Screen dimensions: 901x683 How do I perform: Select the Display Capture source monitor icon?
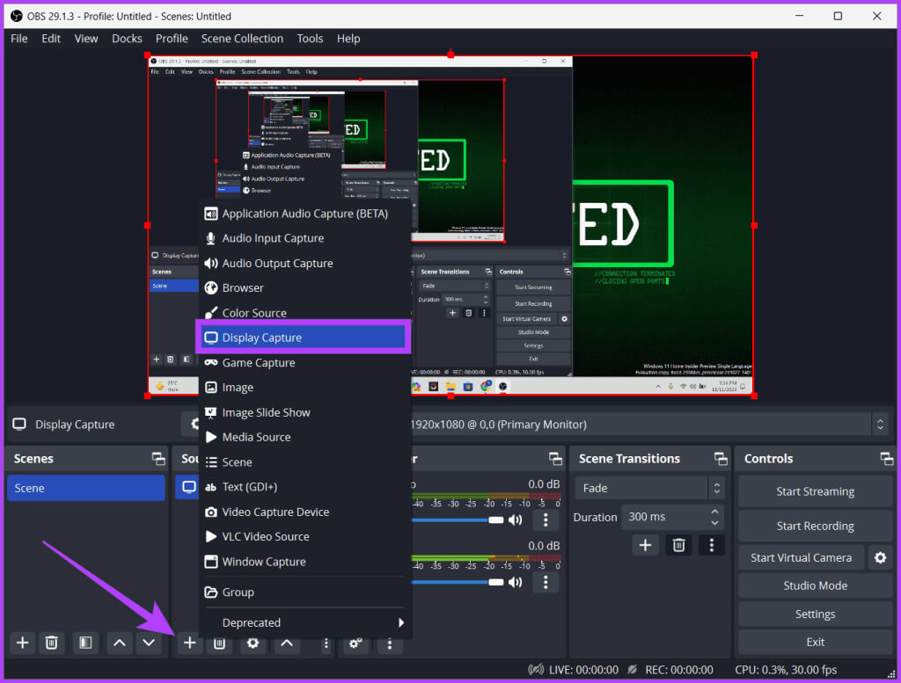point(188,487)
